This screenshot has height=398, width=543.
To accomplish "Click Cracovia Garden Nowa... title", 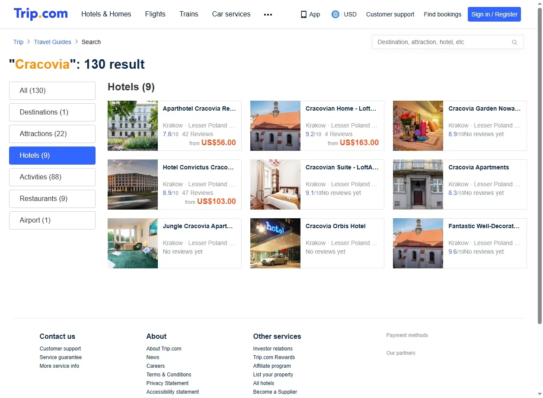I will [x=485, y=109].
